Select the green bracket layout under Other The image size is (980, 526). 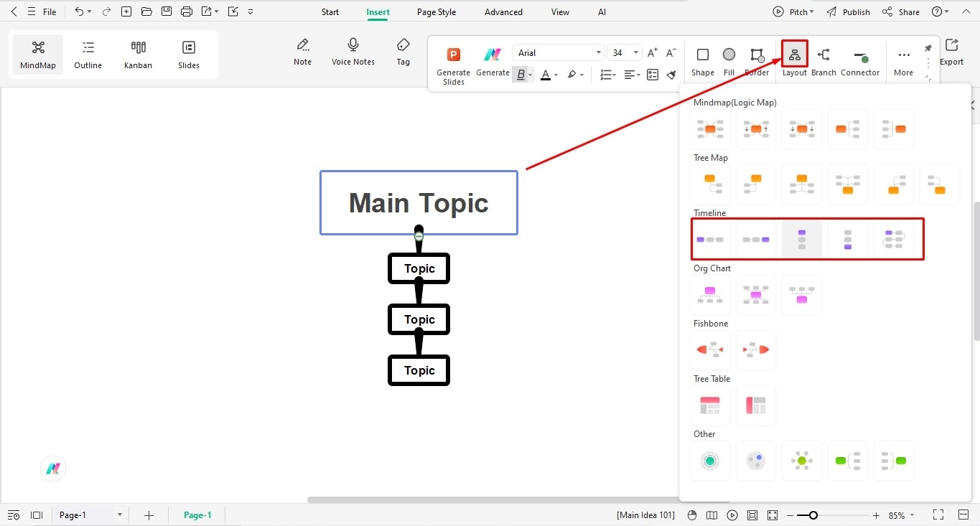tap(848, 461)
